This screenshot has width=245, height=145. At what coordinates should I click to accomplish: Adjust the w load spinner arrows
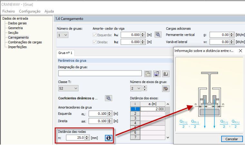click(x=232, y=42)
